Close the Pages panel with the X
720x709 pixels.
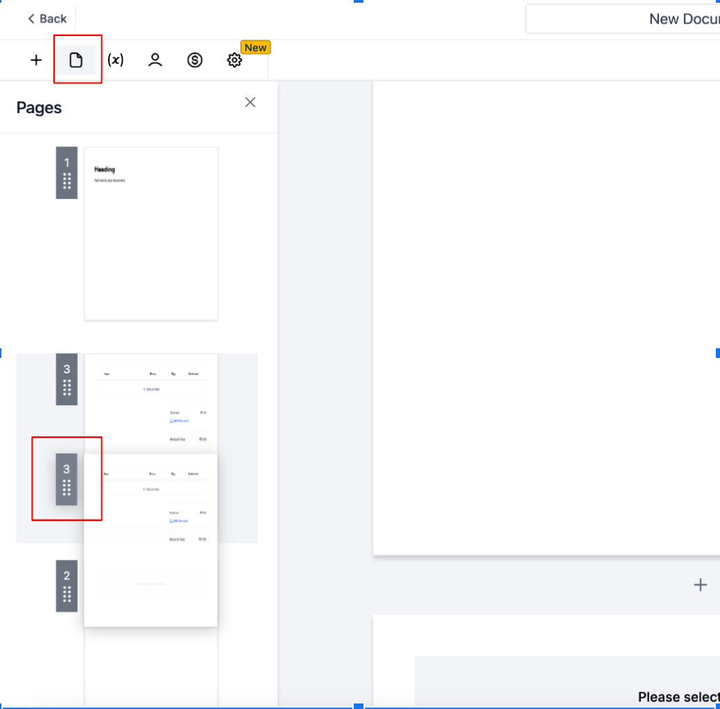[x=250, y=102]
